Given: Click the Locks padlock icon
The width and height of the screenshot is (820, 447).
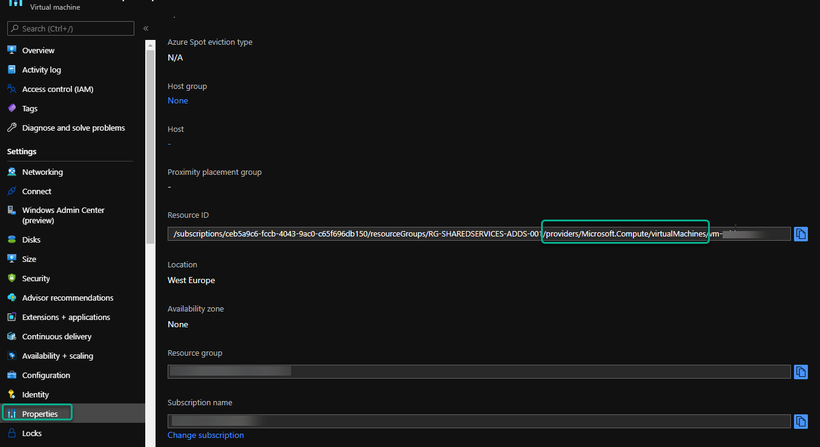Looking at the screenshot, I should [11, 433].
